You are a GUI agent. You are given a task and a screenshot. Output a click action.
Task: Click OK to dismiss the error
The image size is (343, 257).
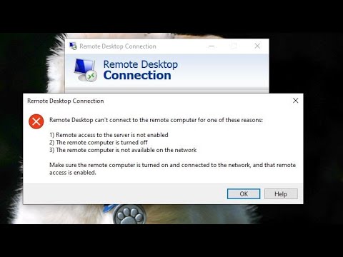[244, 194]
